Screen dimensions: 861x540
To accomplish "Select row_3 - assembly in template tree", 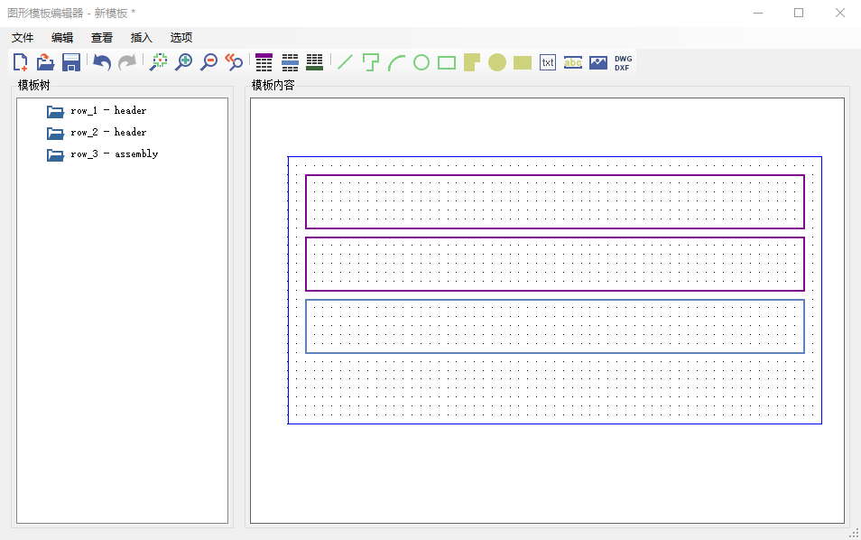I will point(115,154).
